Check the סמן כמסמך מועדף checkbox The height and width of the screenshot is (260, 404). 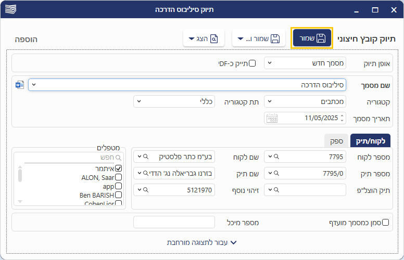click(386, 222)
